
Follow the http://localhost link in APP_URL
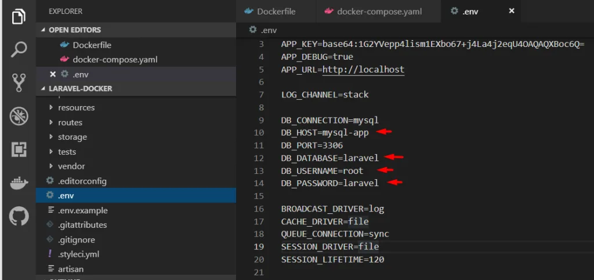[363, 70]
